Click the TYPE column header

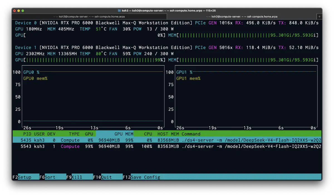[74, 134]
